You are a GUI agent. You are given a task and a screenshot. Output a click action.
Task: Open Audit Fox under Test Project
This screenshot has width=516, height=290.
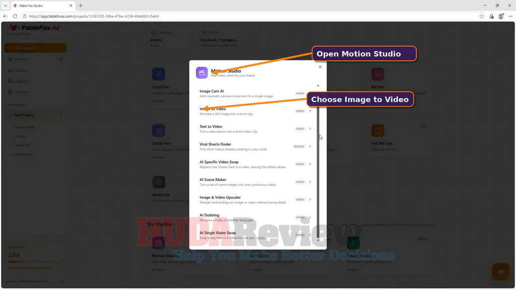tap(22, 145)
